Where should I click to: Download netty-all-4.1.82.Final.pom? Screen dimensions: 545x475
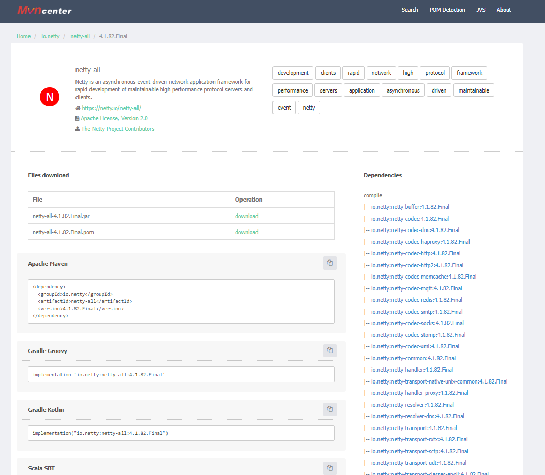(247, 232)
